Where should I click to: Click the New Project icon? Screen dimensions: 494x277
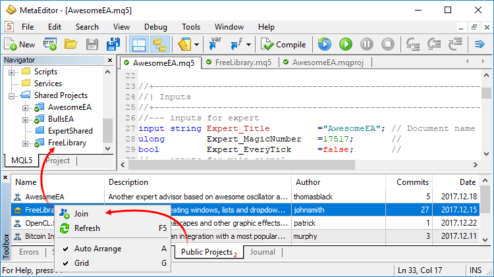pos(50,44)
